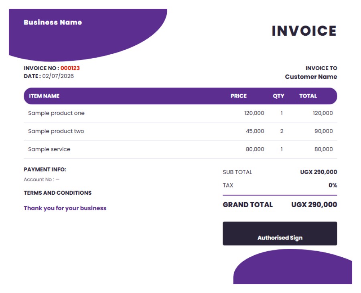Select the INVOICE title
Screen dimensions: 361x293
click(304, 31)
